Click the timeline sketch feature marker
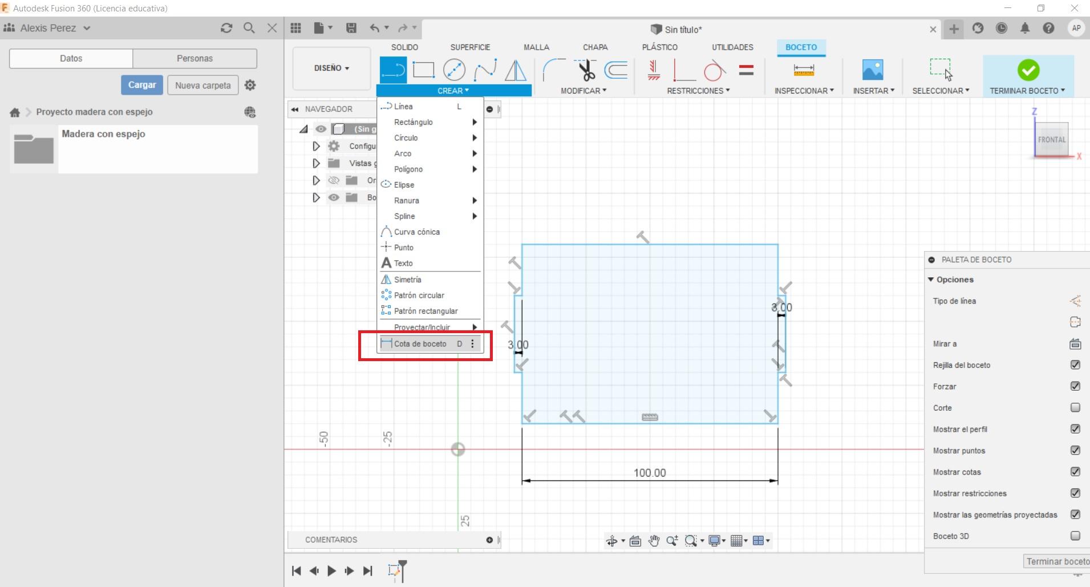This screenshot has width=1090, height=587. click(x=394, y=570)
